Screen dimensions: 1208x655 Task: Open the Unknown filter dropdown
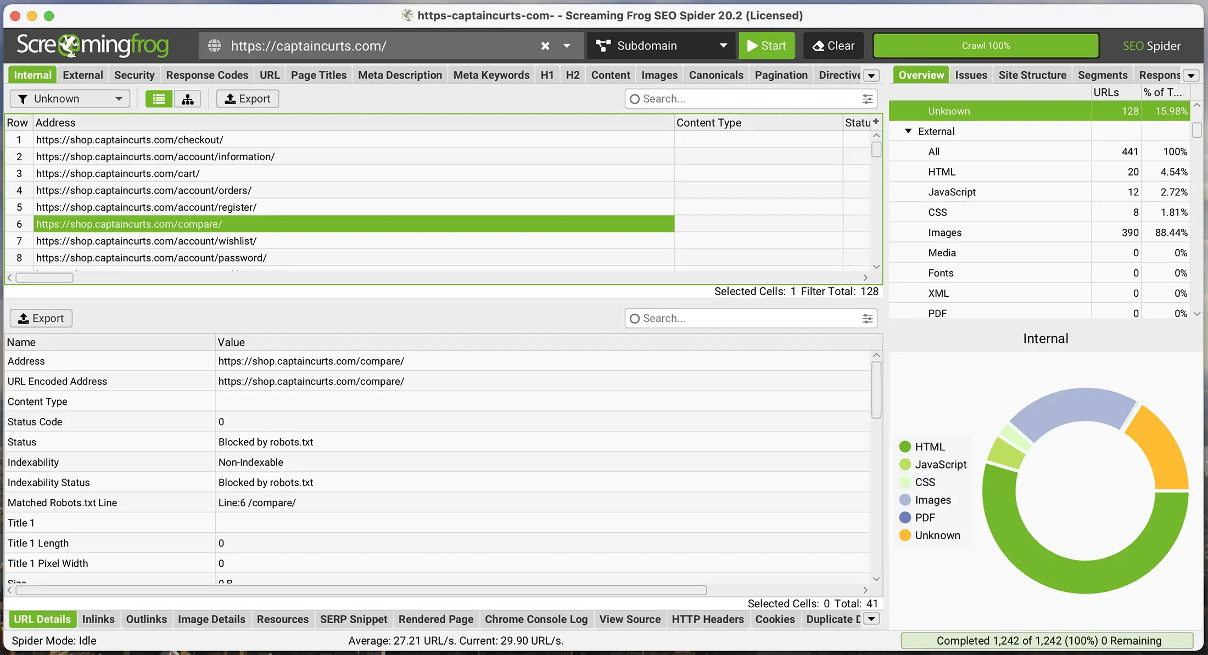[70, 99]
